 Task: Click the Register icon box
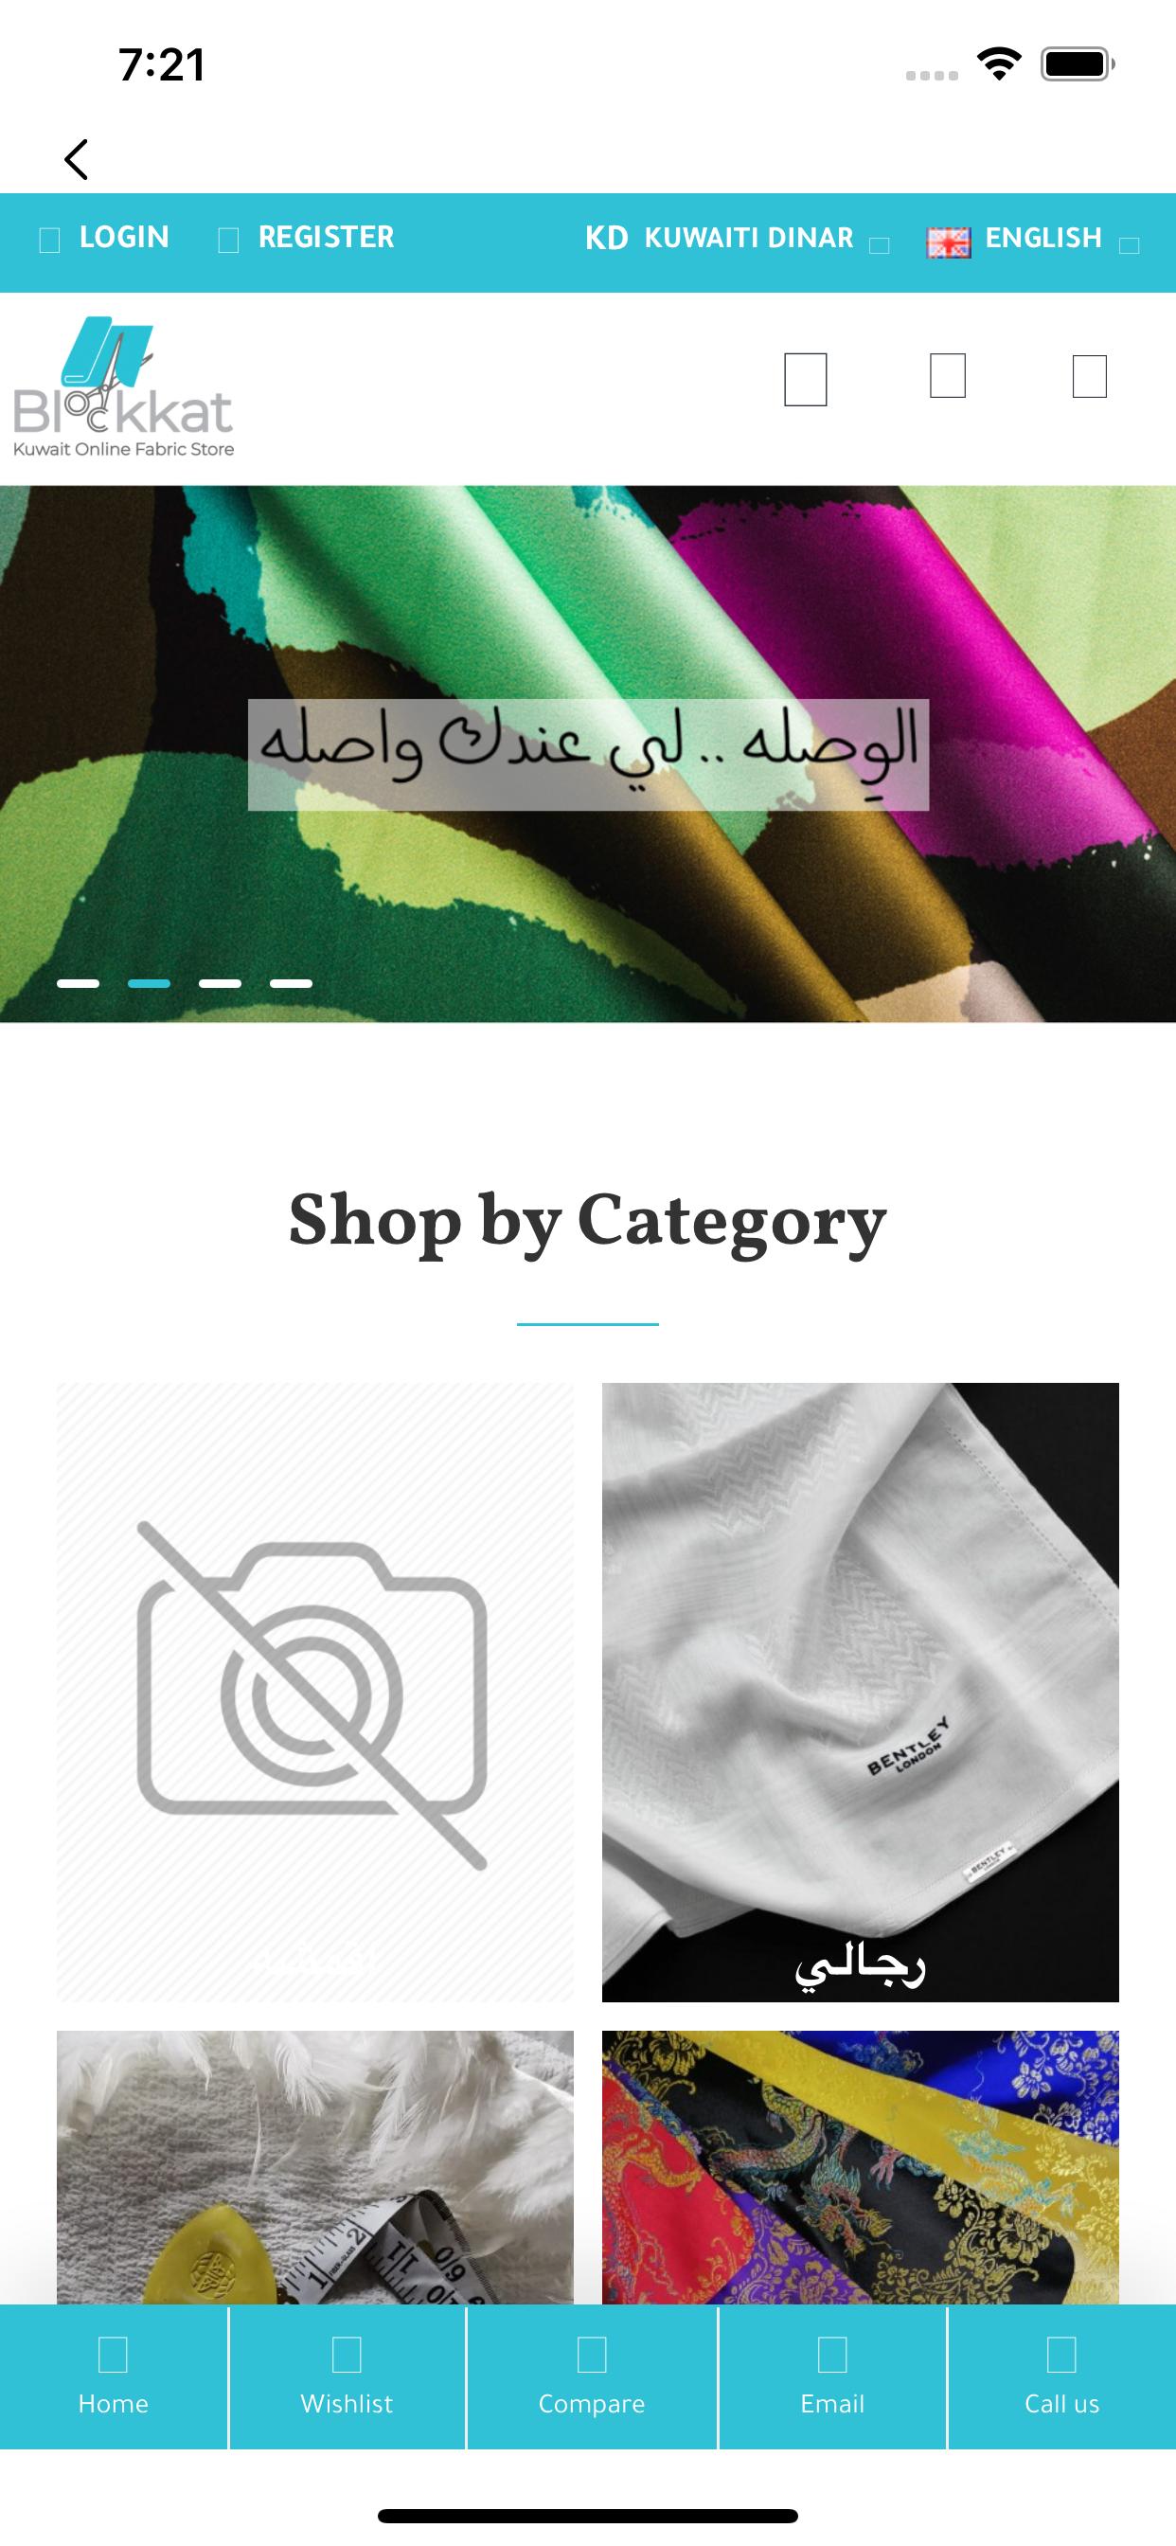pyautogui.click(x=228, y=241)
